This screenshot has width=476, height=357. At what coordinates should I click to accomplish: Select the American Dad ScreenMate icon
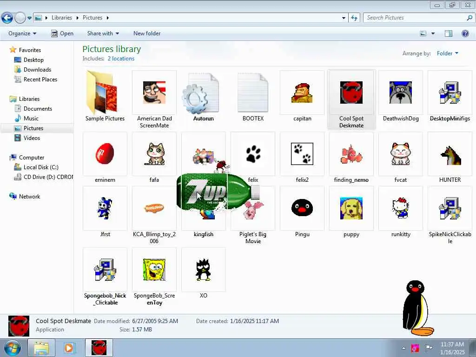coord(154,93)
